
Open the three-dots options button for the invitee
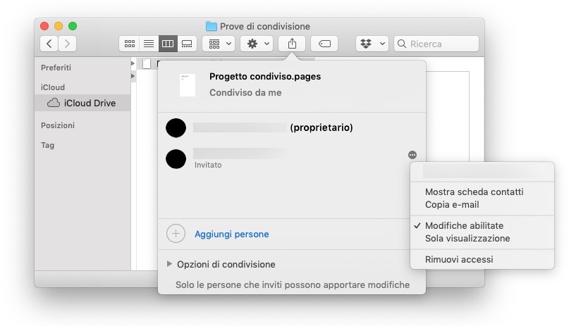click(412, 155)
